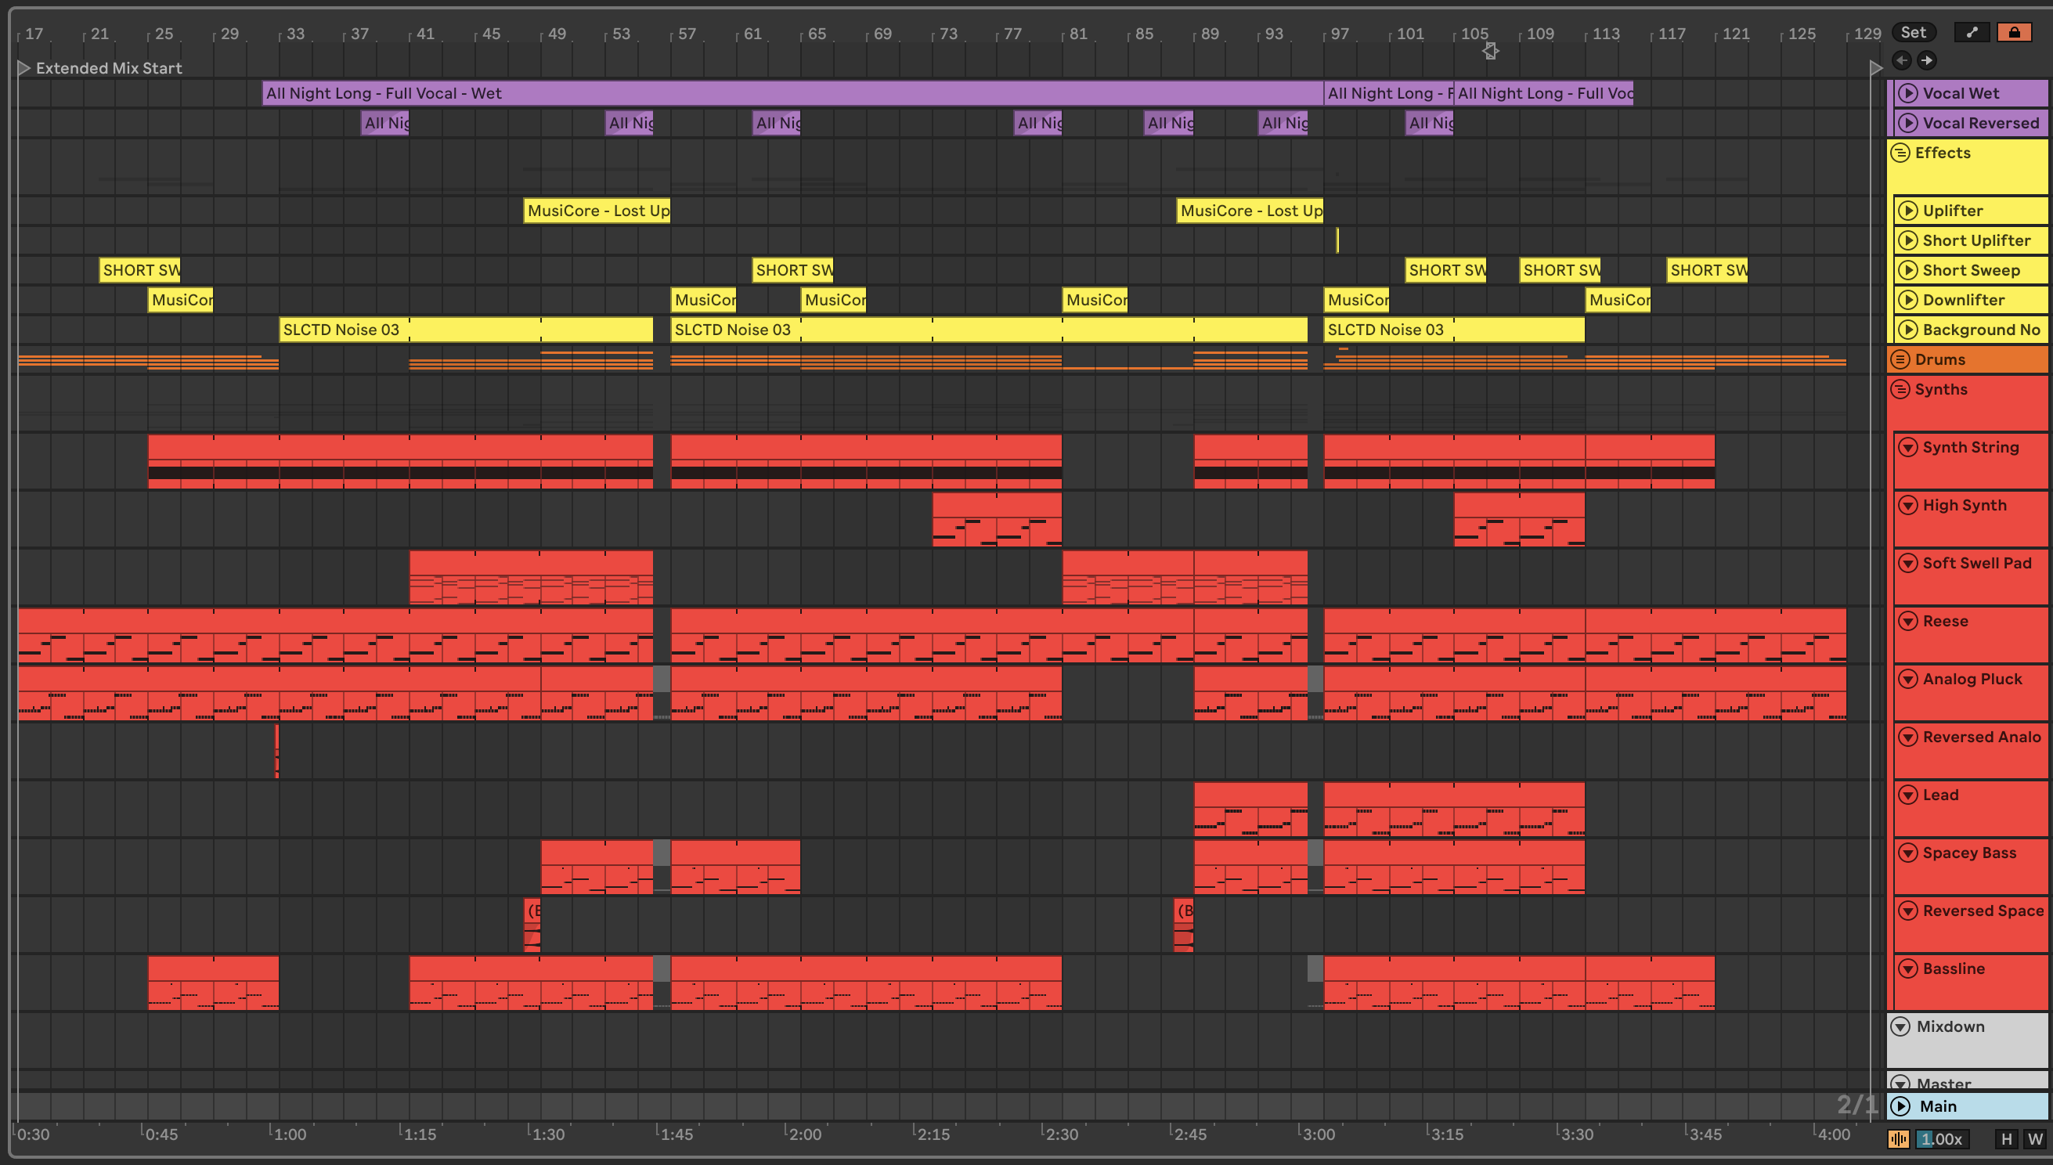Click the orange waveform icon beside 1.00x
This screenshot has width=2053, height=1165.
coord(1899,1138)
